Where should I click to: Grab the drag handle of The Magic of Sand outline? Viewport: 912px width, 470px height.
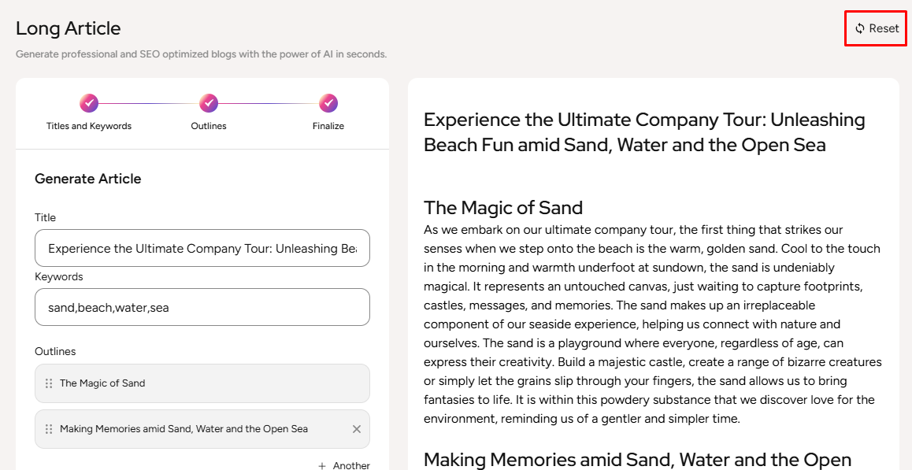[x=49, y=383]
